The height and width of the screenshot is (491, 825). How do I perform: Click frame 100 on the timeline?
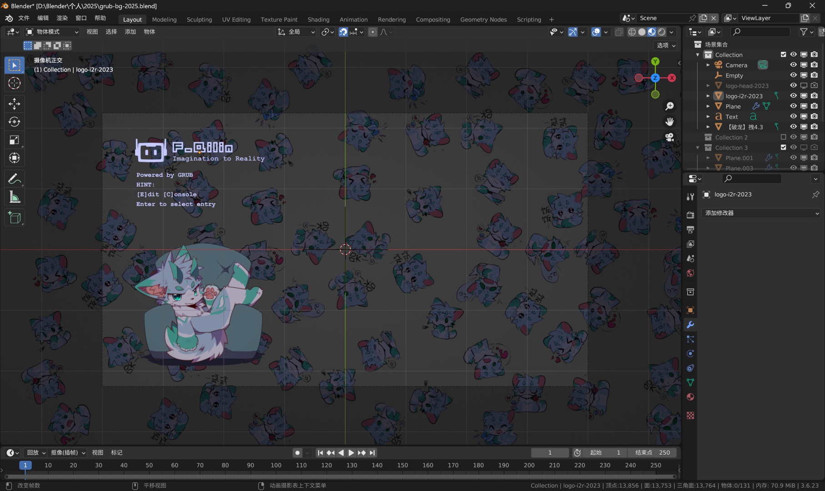click(276, 465)
